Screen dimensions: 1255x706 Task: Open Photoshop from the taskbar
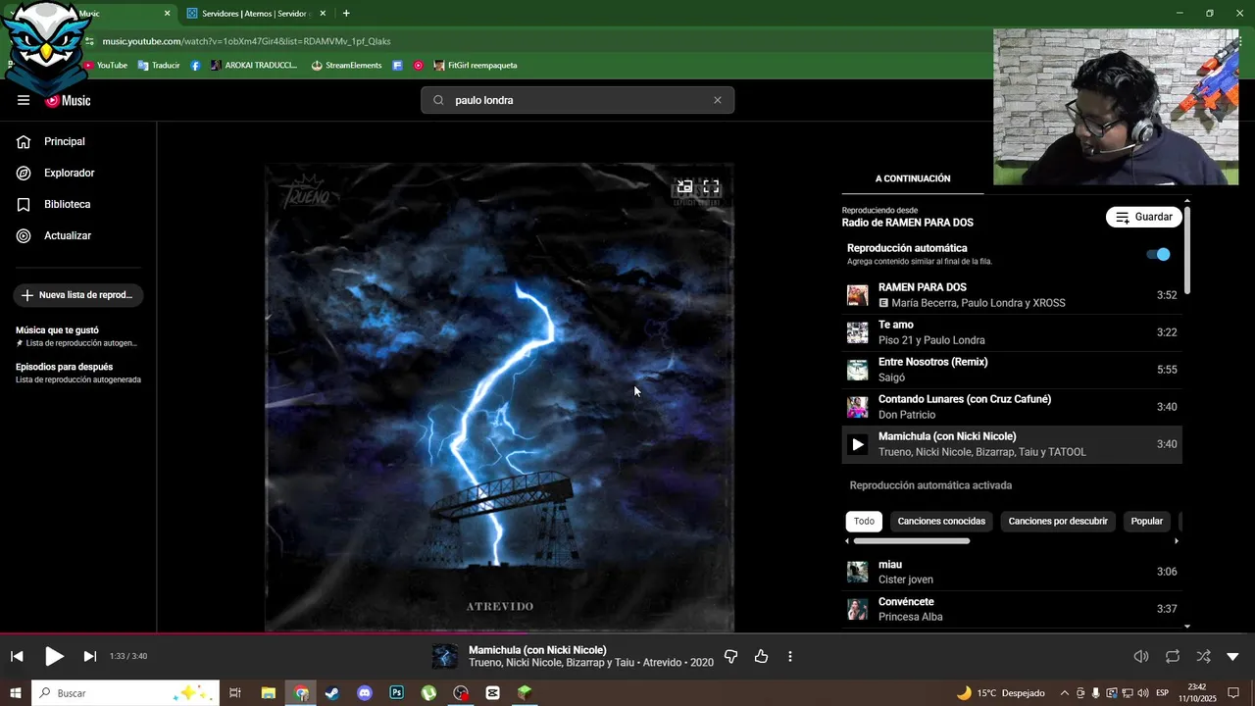coord(397,693)
